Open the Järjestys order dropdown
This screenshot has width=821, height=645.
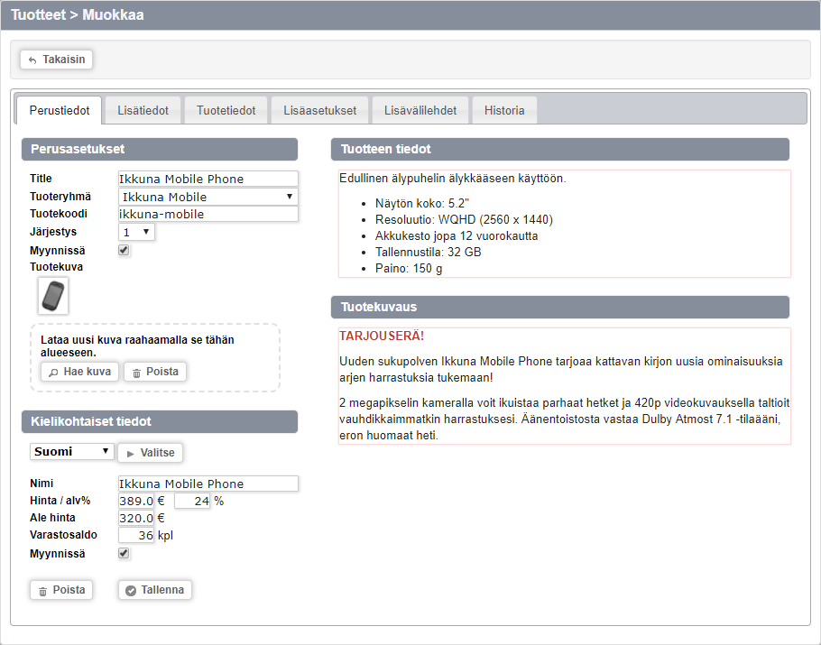coord(136,233)
